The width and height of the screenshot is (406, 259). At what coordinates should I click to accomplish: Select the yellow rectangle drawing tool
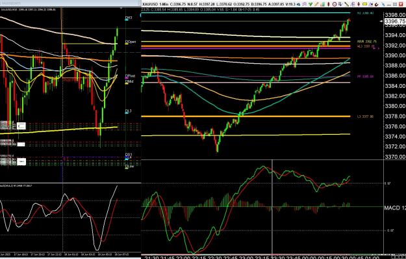click(x=364, y=4)
